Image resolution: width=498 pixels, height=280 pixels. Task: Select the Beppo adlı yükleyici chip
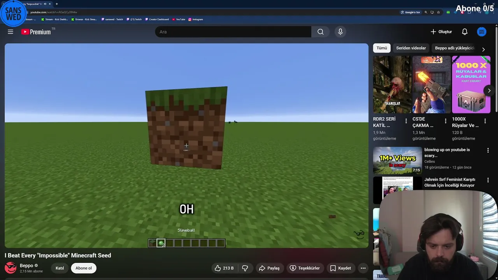454,48
